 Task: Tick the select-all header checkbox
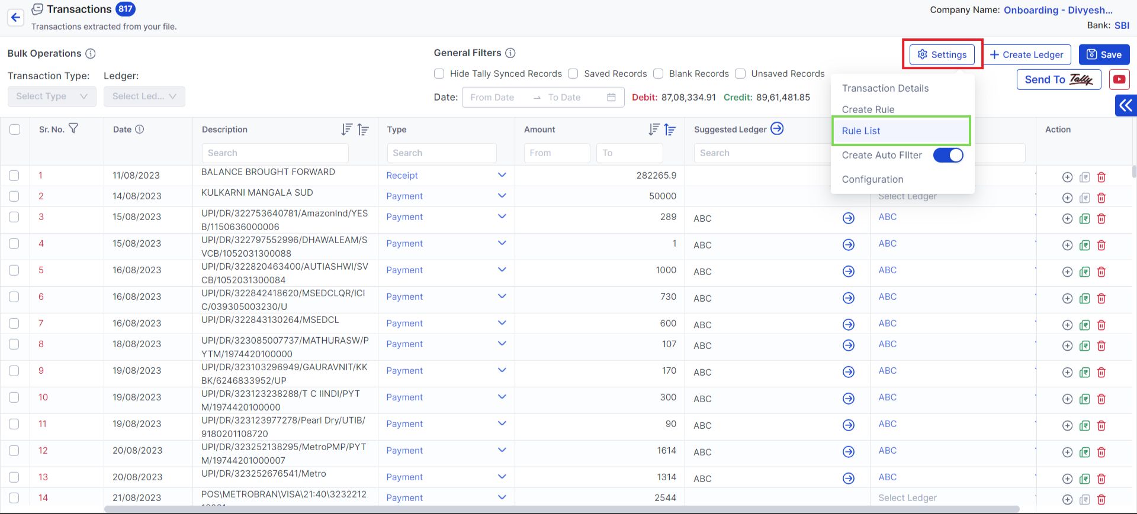[x=15, y=129]
